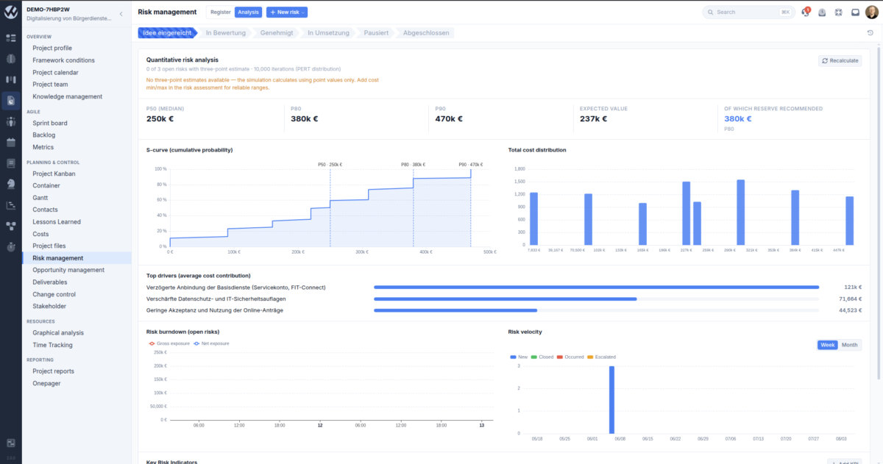Switch risk velocity to Month view
This screenshot has width=883, height=464.
850,345
